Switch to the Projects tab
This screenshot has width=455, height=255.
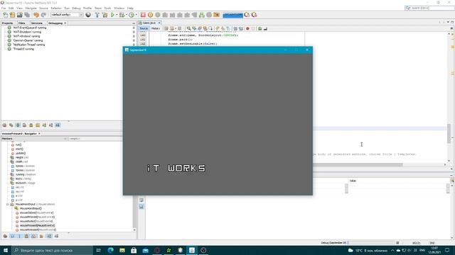click(x=7, y=23)
